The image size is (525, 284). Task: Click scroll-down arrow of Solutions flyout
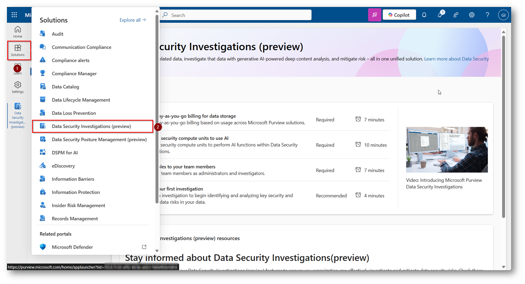(157, 251)
